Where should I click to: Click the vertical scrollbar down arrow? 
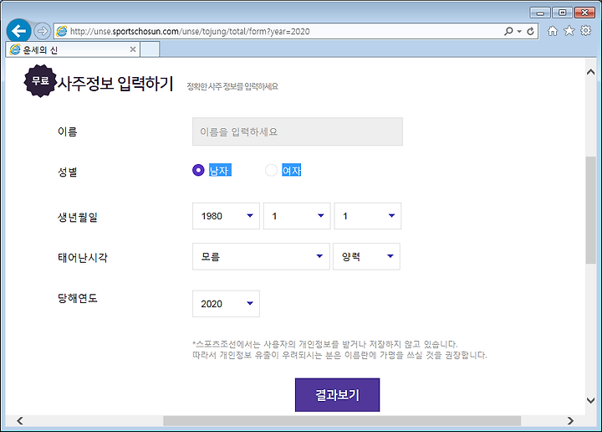591,400
